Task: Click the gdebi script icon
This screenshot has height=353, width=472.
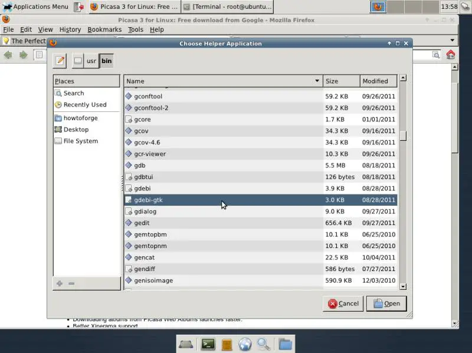Action: click(129, 189)
